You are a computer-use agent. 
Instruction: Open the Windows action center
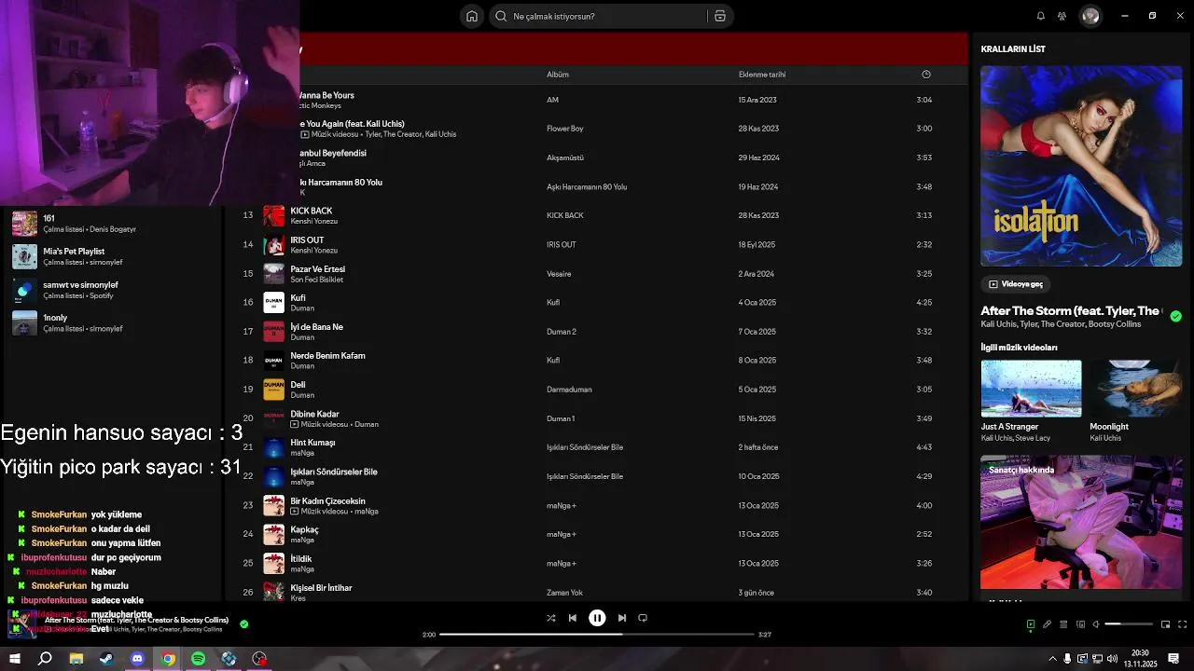pyautogui.click(x=1173, y=659)
